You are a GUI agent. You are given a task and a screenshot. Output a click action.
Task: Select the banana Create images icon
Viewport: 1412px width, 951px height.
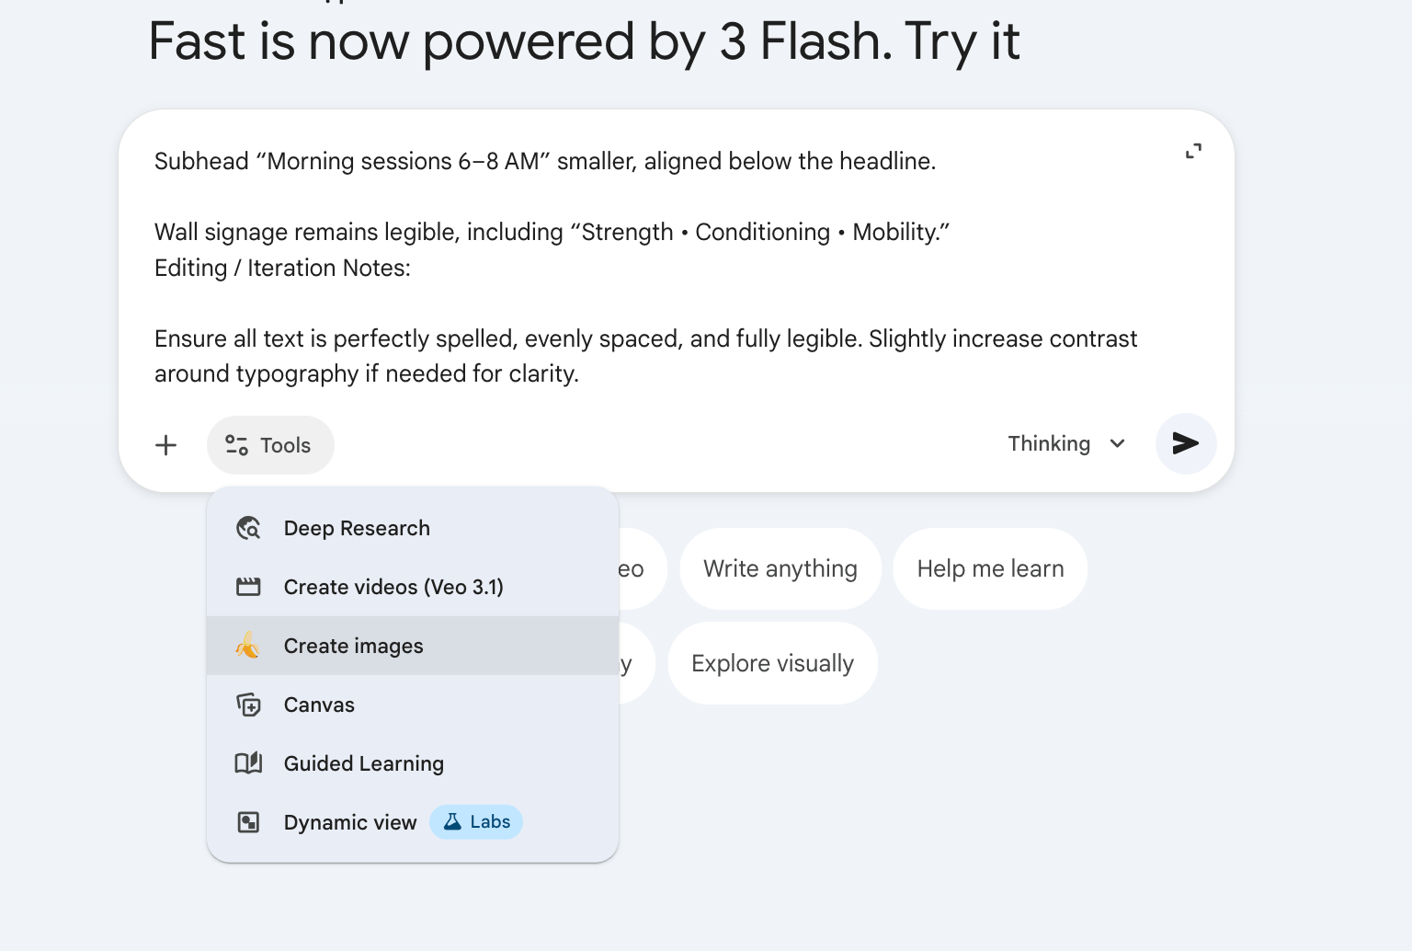(x=248, y=646)
